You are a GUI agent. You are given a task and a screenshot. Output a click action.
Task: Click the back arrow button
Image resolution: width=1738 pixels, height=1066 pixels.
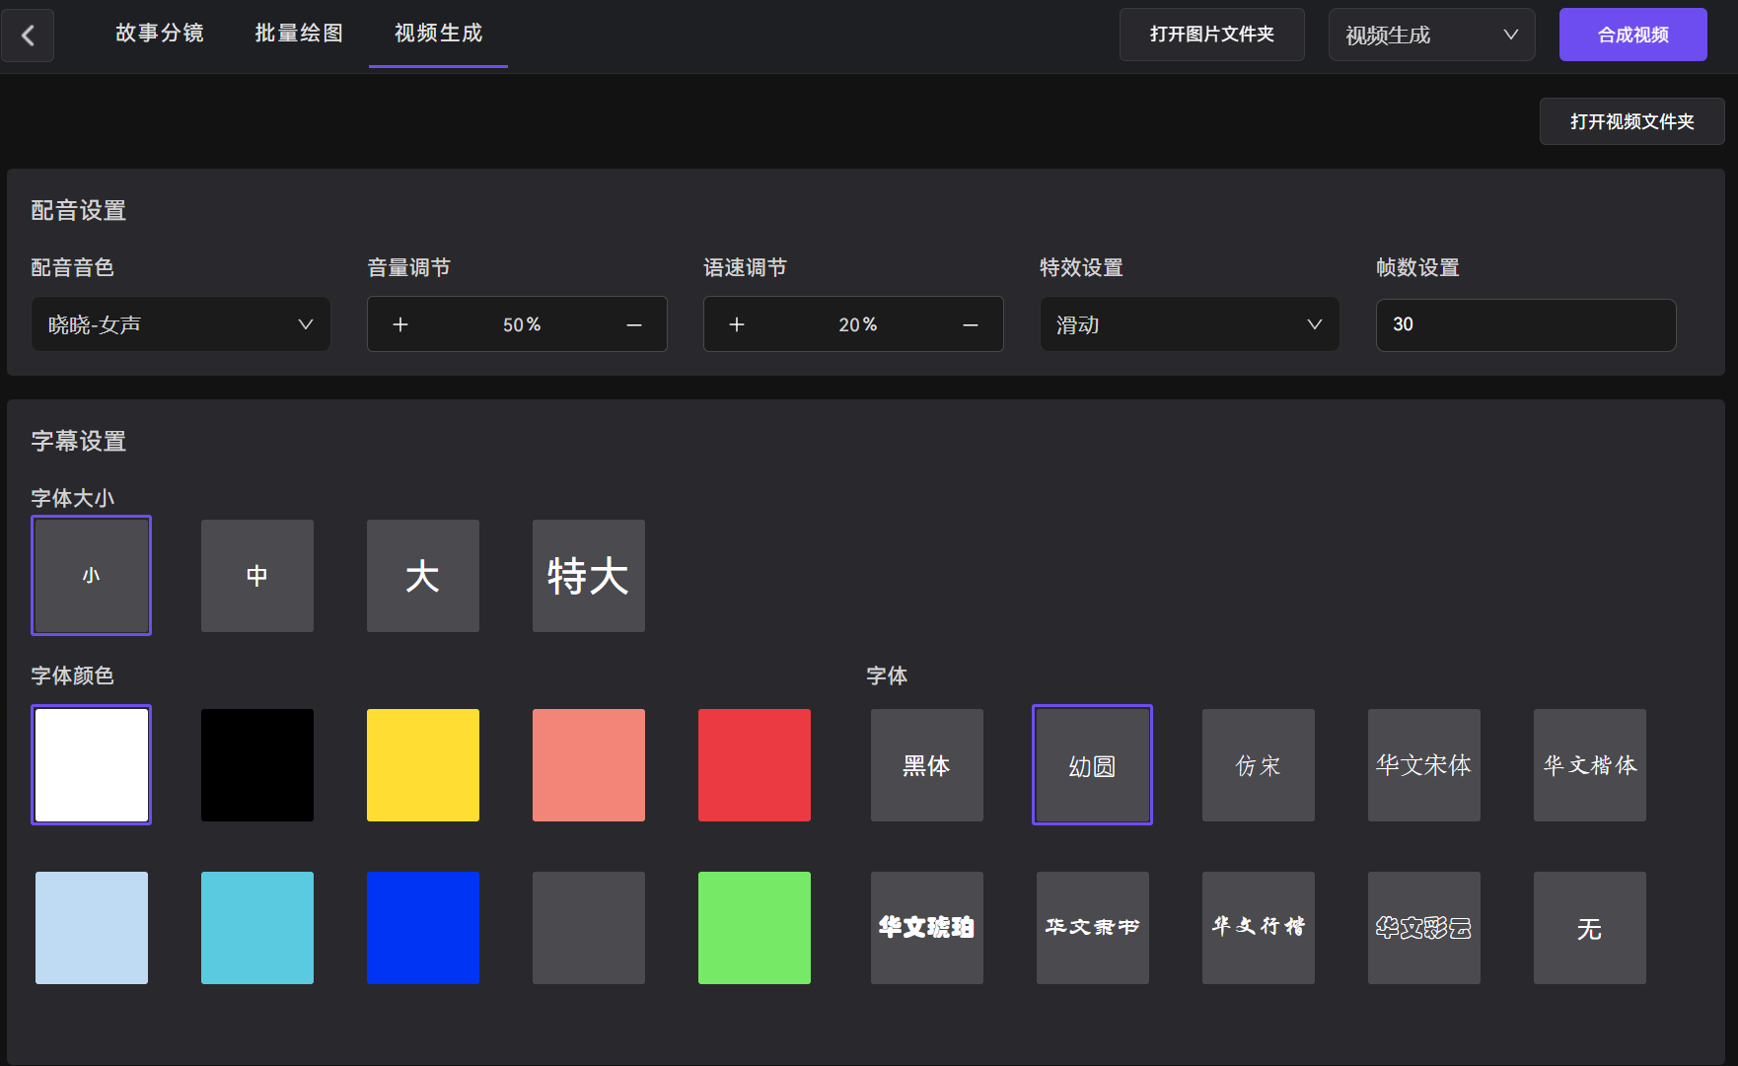point(28,36)
